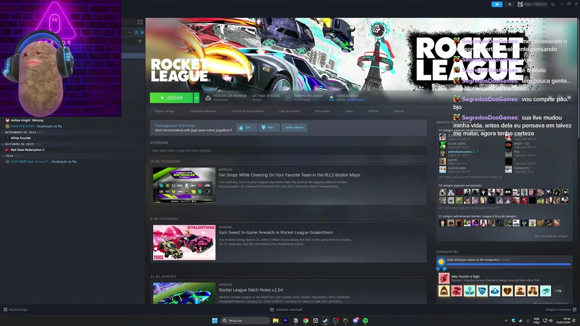Select Hollow Knight: Silksong in library list
This screenshot has width=580, height=326.
pyautogui.click(x=27, y=120)
